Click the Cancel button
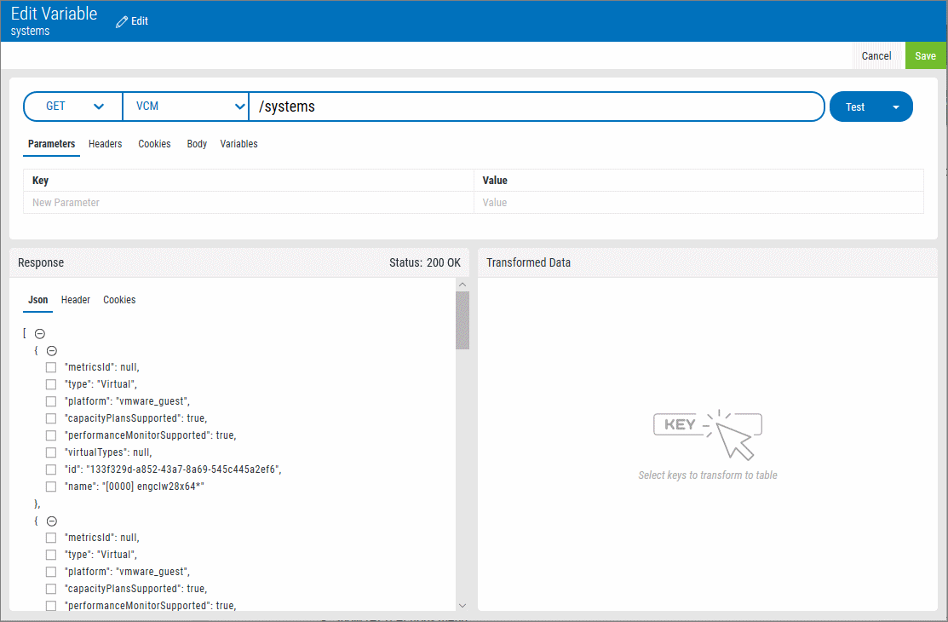 876,56
